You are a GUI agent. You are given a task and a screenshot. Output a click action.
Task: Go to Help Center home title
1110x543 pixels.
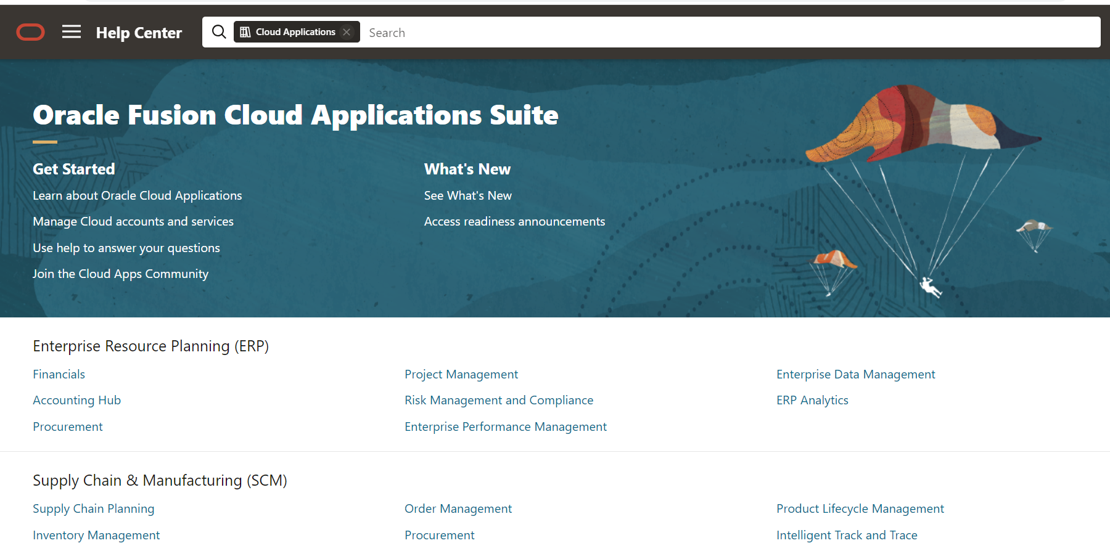click(139, 33)
